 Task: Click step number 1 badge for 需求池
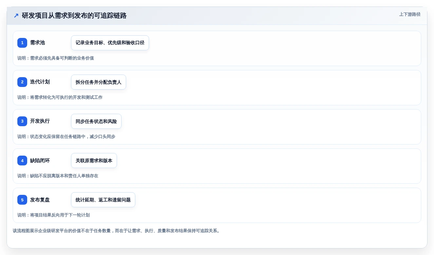(x=22, y=43)
